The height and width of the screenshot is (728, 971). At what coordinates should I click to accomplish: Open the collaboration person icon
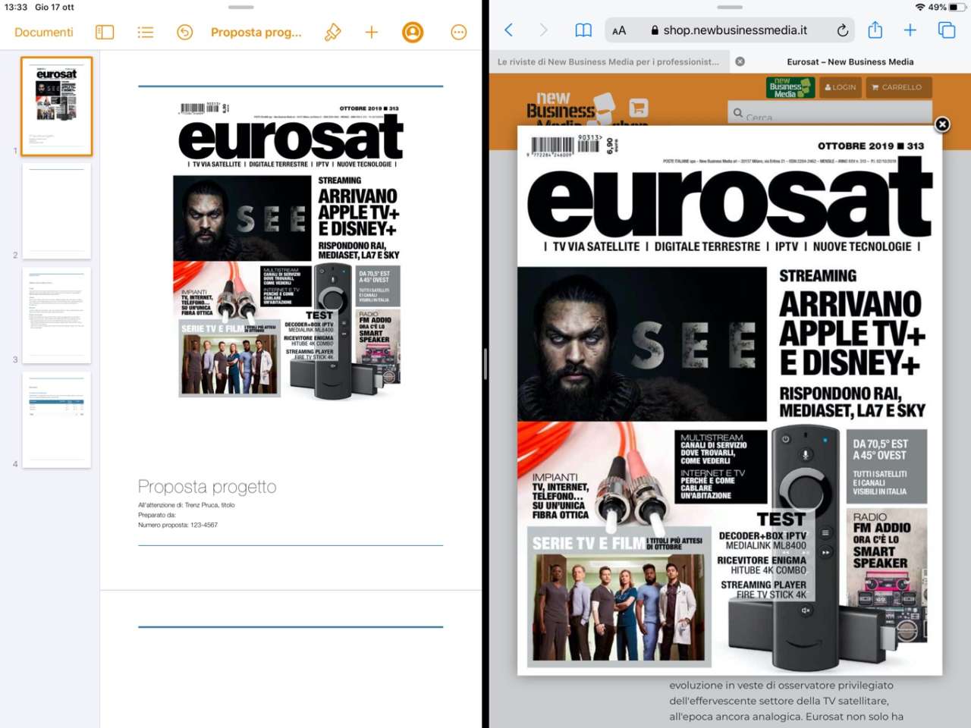pos(413,32)
